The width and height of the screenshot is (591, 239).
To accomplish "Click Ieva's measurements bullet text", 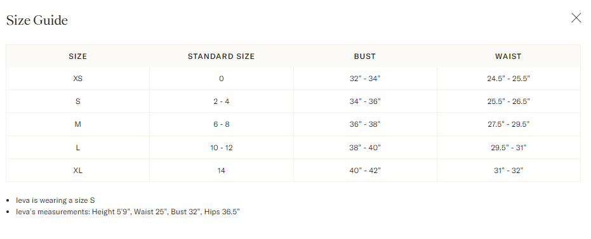I will pos(128,212).
